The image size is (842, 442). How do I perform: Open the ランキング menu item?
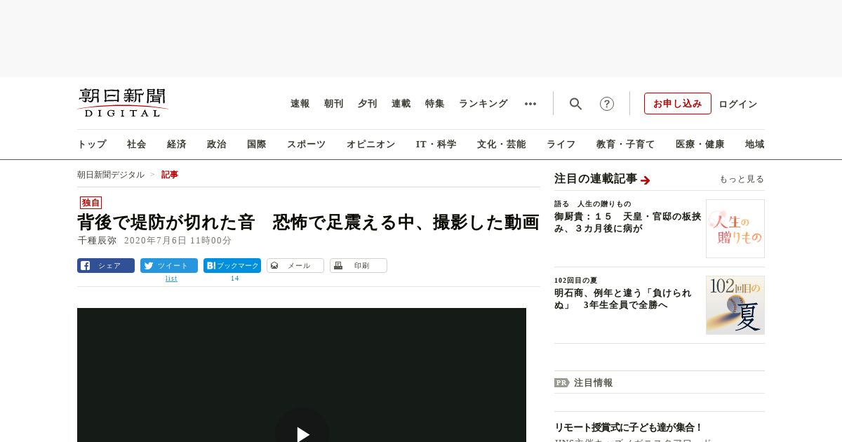point(483,104)
